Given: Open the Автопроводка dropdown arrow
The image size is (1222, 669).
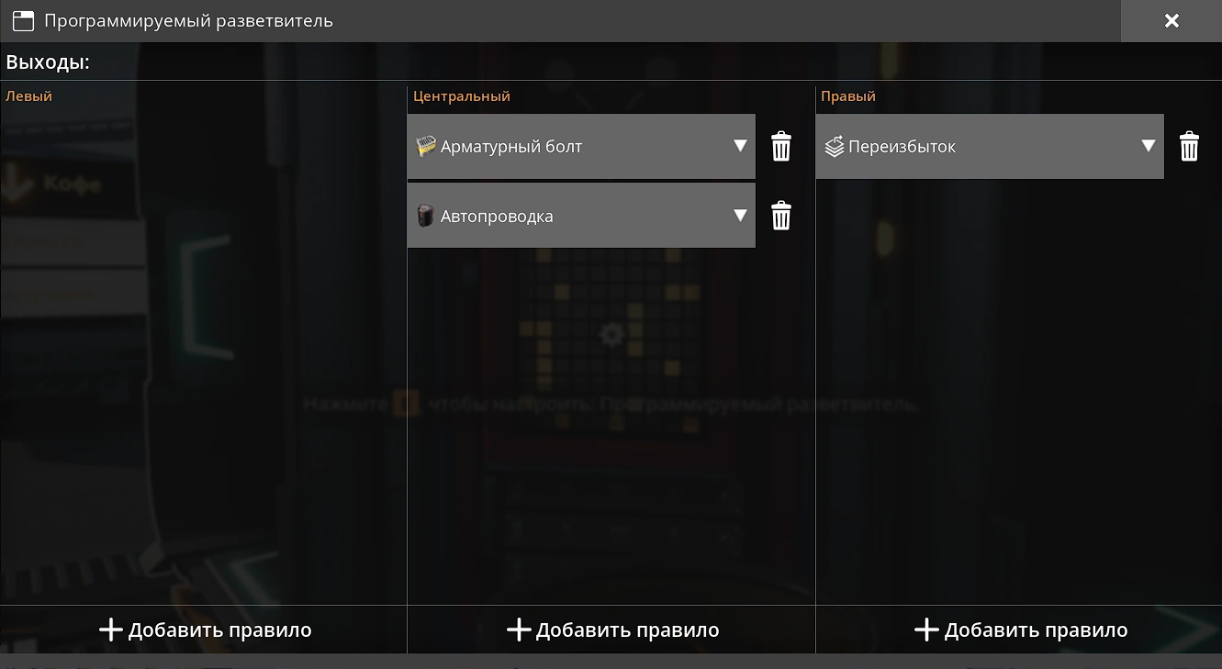Looking at the screenshot, I should (x=740, y=216).
